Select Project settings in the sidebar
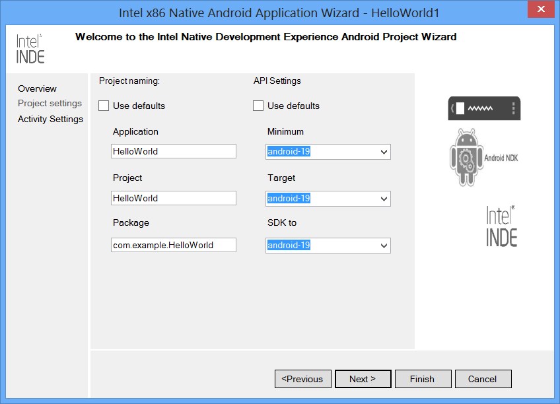560x404 pixels. click(x=50, y=103)
